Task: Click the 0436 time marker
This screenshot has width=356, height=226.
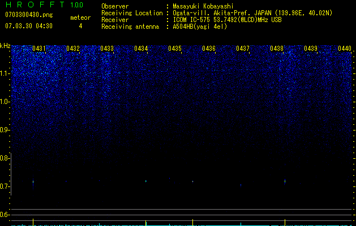Action: pos(209,48)
